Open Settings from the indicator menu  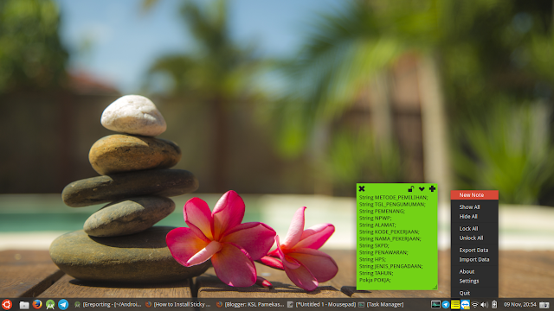click(474, 281)
